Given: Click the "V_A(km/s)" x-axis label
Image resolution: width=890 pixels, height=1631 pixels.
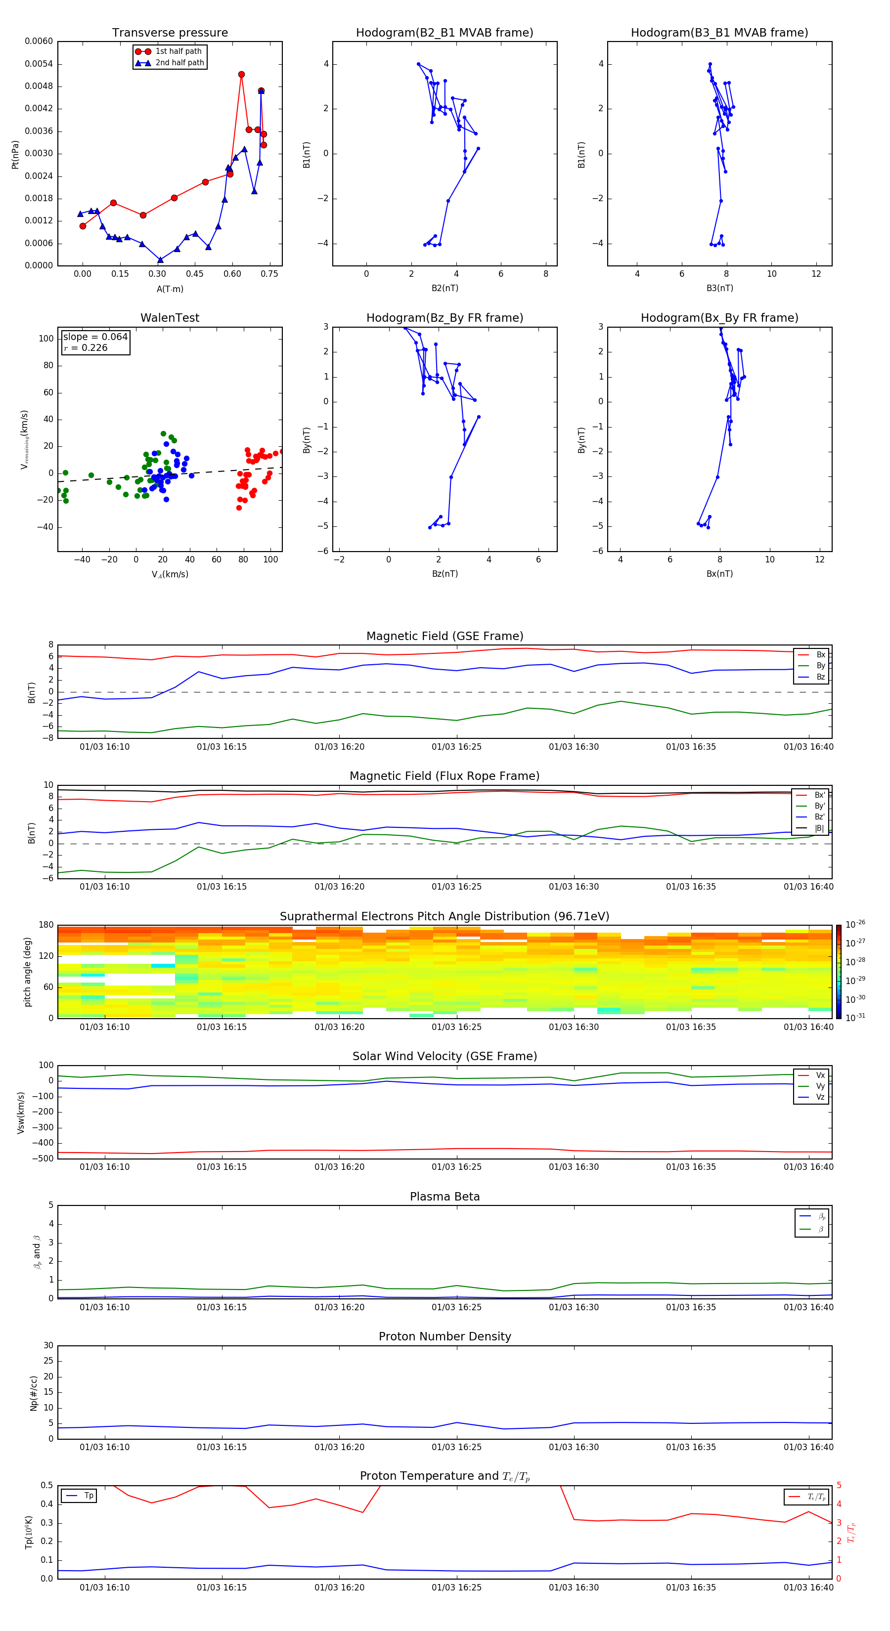Looking at the screenshot, I should click(x=170, y=575).
